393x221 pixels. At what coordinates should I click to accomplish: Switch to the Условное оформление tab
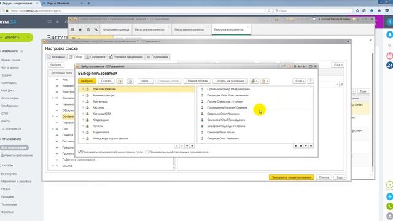click(x=126, y=57)
